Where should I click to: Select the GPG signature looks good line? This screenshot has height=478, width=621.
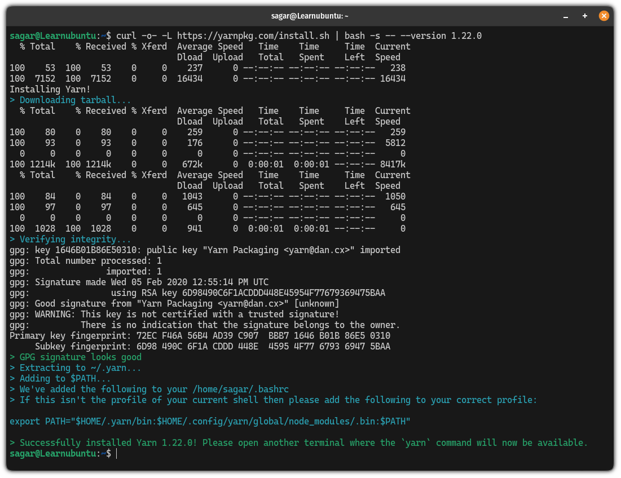click(76, 357)
